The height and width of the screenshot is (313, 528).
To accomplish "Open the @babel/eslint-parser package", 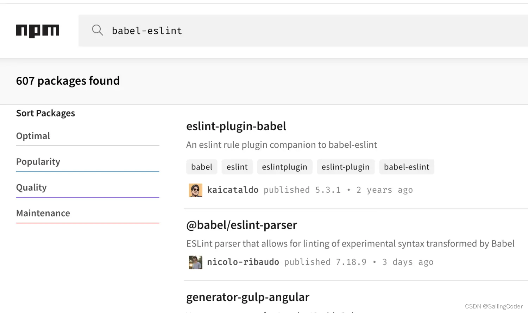I will (x=241, y=225).
